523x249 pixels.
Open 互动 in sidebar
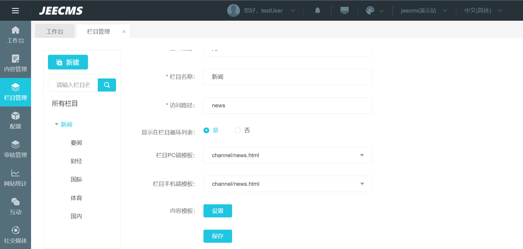[16, 207]
